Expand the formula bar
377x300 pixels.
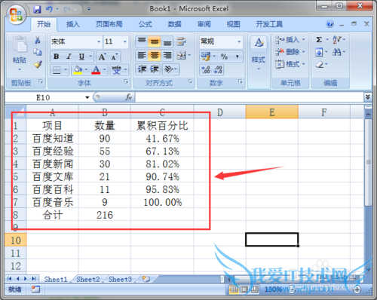[x=368, y=97]
